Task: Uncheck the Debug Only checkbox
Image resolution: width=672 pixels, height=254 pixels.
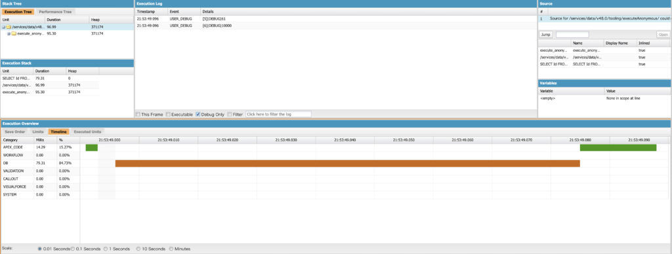Action: 198,114
